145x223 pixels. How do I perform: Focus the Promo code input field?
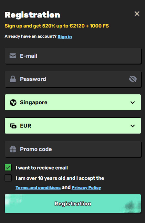73,149
